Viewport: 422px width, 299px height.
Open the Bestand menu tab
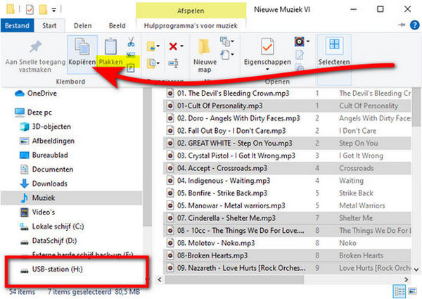[x=17, y=25]
